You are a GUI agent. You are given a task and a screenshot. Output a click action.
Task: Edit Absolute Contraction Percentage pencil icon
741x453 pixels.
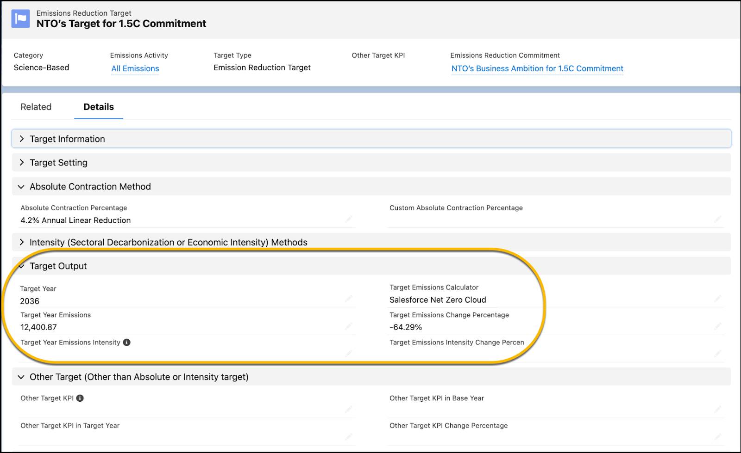(349, 219)
